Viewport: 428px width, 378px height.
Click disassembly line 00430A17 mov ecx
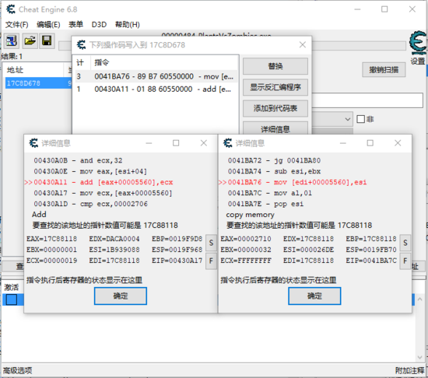click(103, 193)
